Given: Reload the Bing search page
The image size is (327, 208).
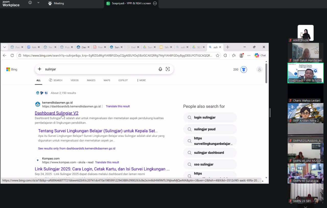Looking at the screenshot, I should (12, 55).
